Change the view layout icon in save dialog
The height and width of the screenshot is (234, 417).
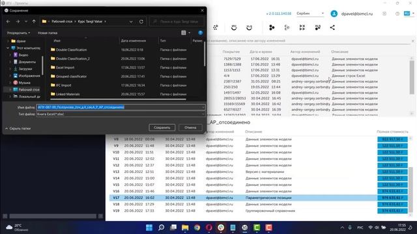184,32
